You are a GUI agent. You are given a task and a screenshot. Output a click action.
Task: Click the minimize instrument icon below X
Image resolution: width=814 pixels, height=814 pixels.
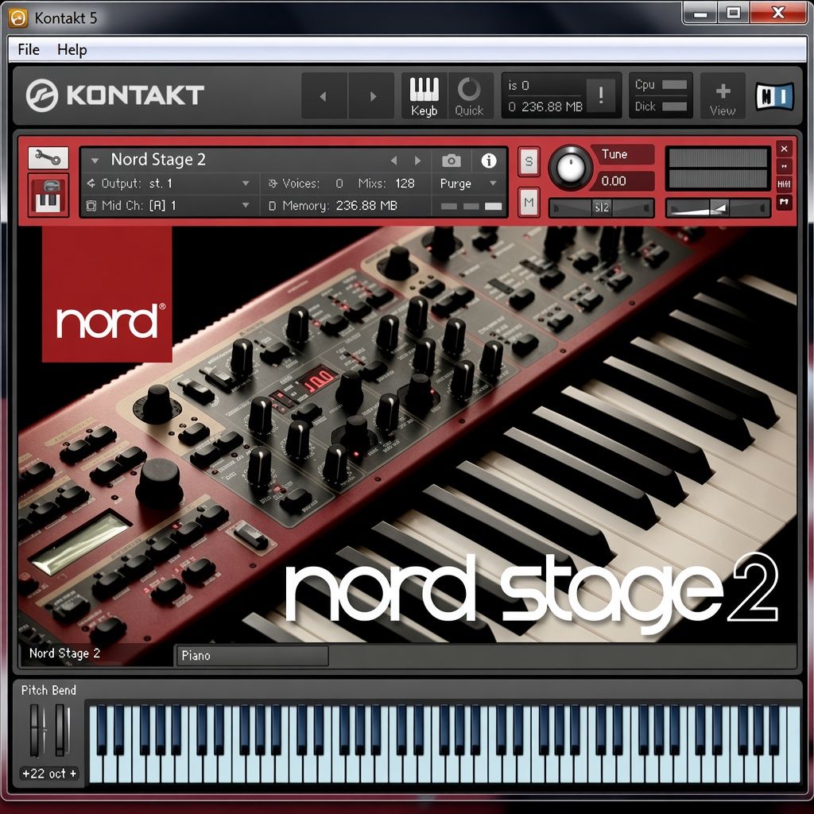[x=784, y=167]
